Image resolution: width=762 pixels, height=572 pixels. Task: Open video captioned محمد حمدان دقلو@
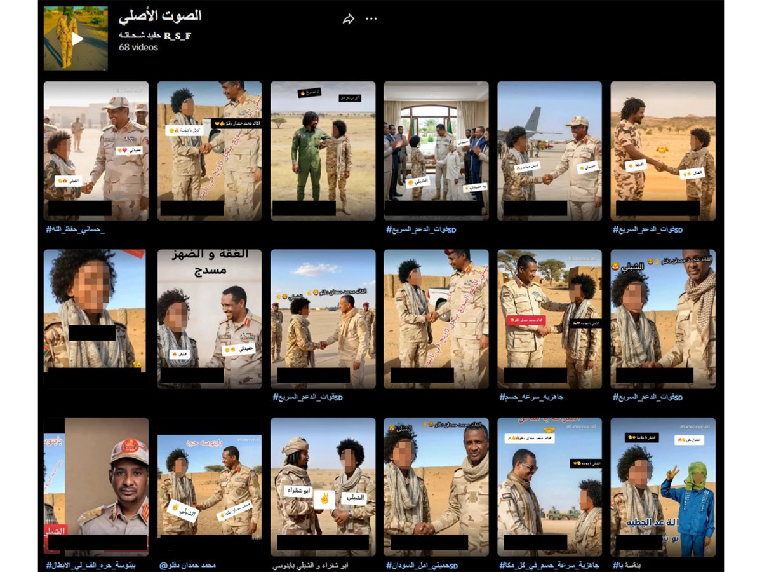(x=210, y=487)
